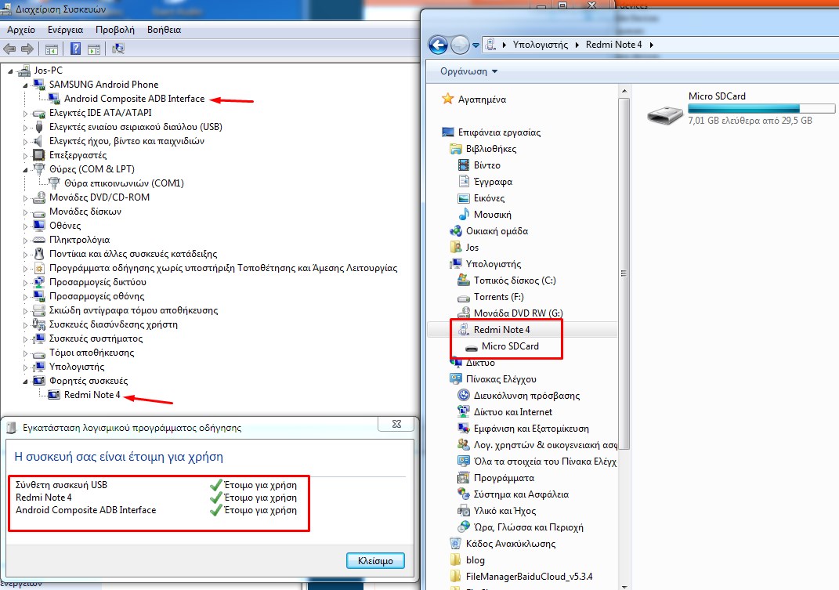The image size is (839, 590).
Task: Select Θύρα επικοινωνιών (COM1) entry
Action: pyautogui.click(x=124, y=183)
